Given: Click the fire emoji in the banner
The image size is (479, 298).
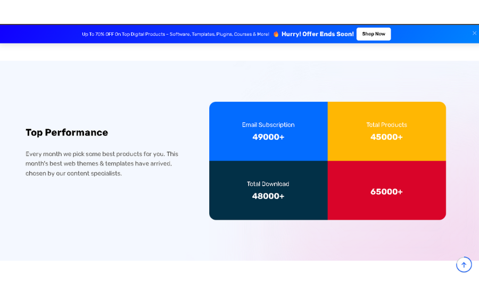Looking at the screenshot, I should point(276,34).
